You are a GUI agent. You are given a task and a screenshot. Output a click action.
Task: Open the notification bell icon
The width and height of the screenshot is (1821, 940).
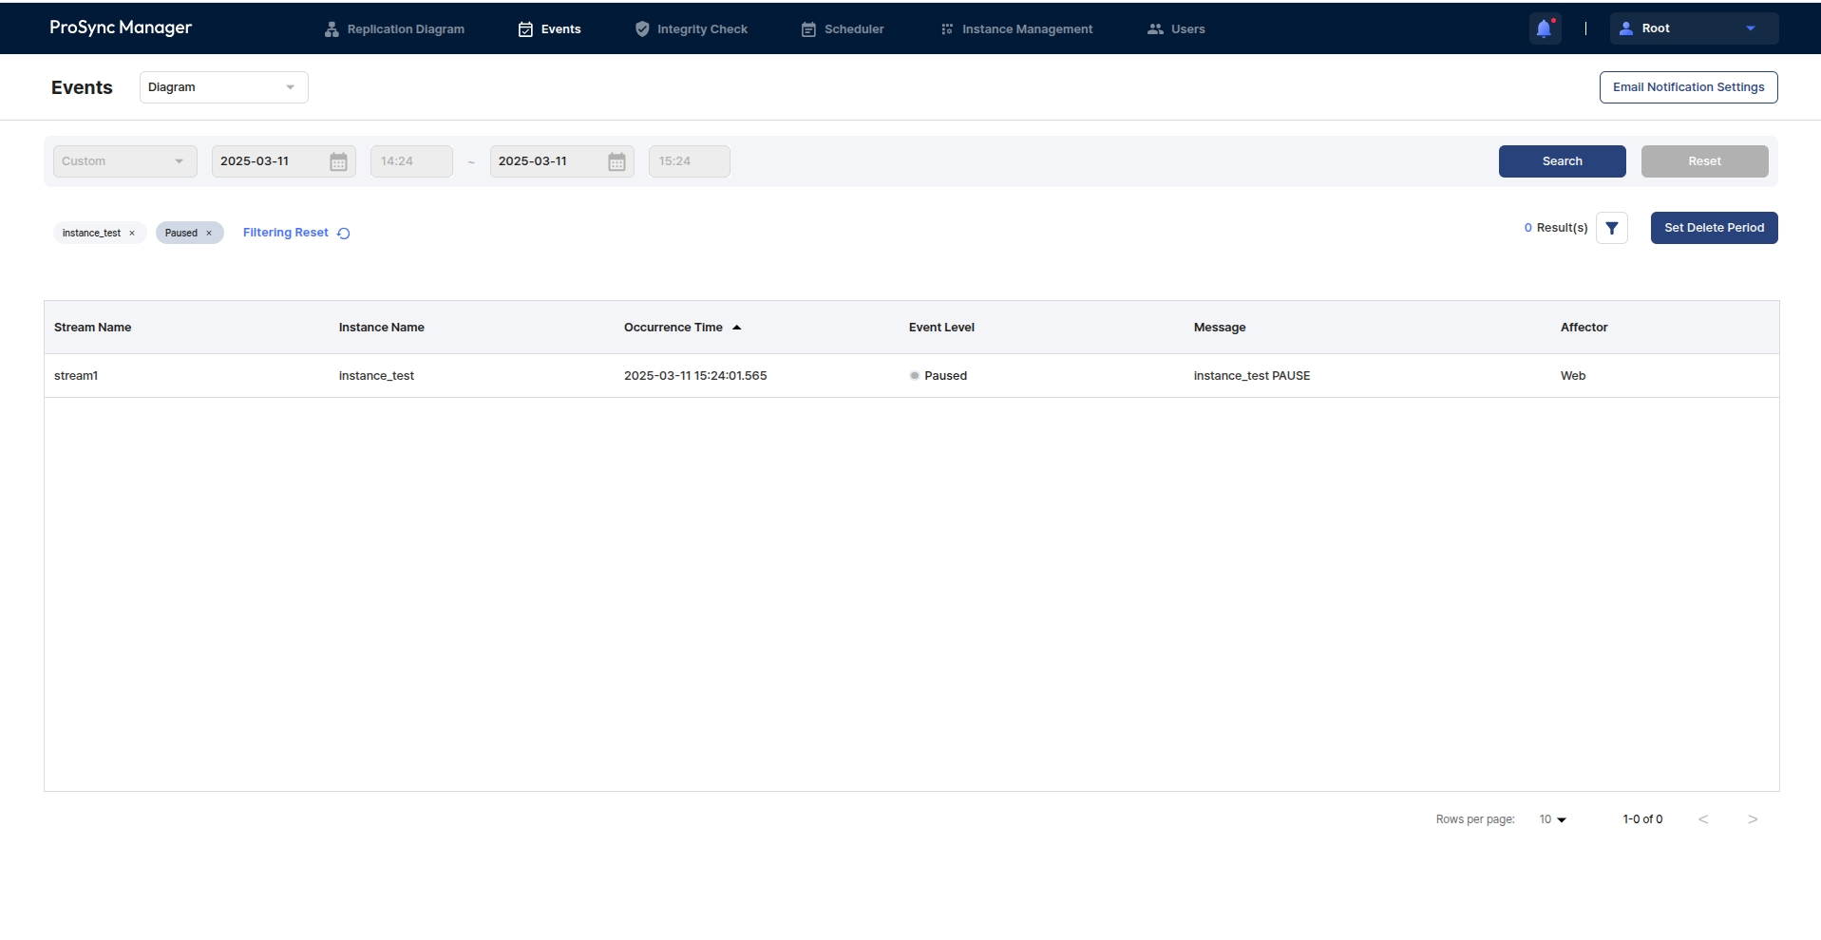coord(1544,28)
